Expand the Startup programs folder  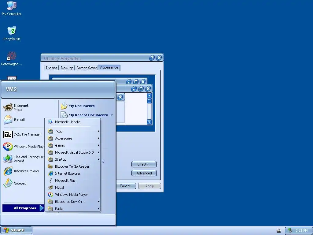(x=73, y=159)
